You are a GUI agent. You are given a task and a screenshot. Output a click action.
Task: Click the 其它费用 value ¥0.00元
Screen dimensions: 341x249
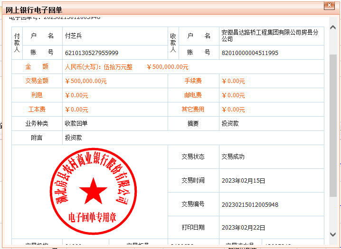[233, 110]
